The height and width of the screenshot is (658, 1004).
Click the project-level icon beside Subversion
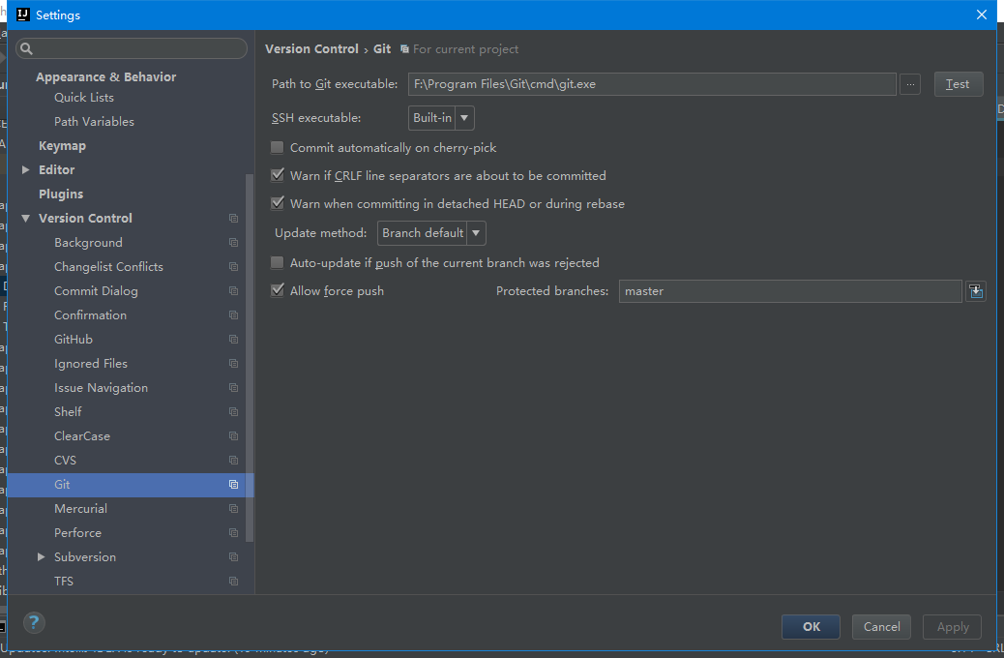(x=234, y=556)
